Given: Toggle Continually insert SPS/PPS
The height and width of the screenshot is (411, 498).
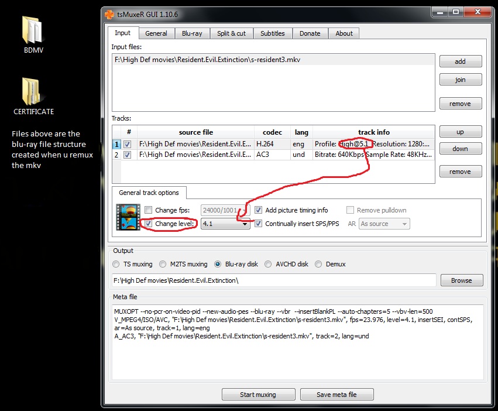Looking at the screenshot, I should coord(258,224).
